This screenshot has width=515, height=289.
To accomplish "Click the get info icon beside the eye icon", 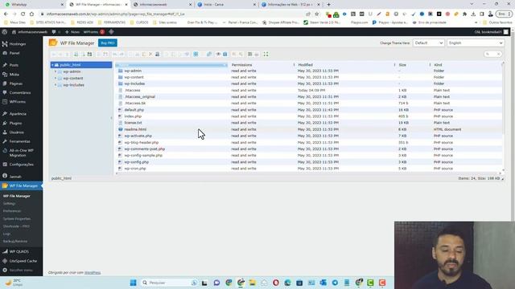I will coord(225,54).
